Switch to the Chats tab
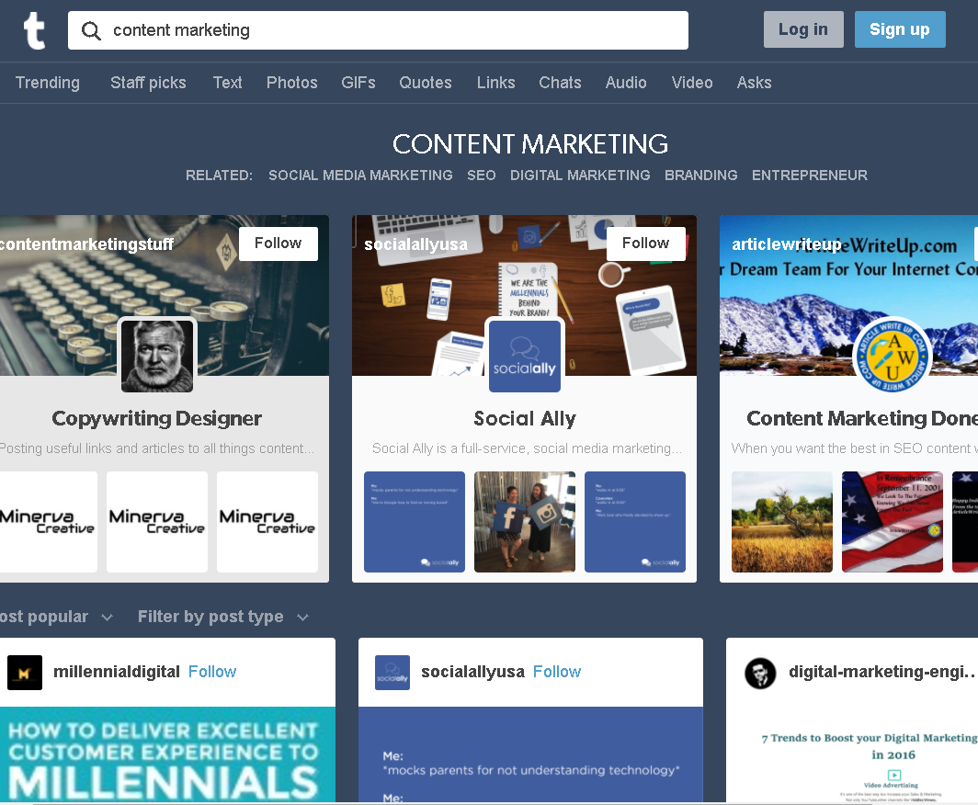Image resolution: width=978 pixels, height=805 pixels. coord(560,83)
